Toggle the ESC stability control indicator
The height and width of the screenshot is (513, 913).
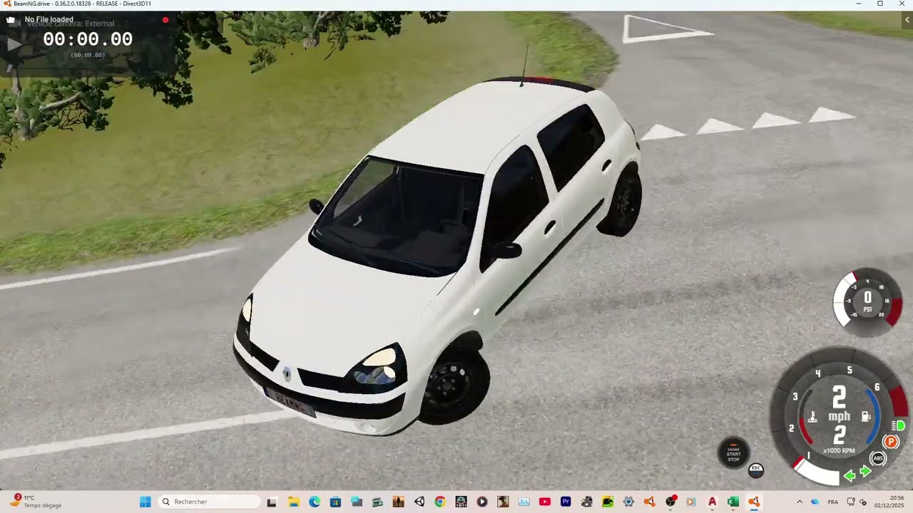[756, 470]
